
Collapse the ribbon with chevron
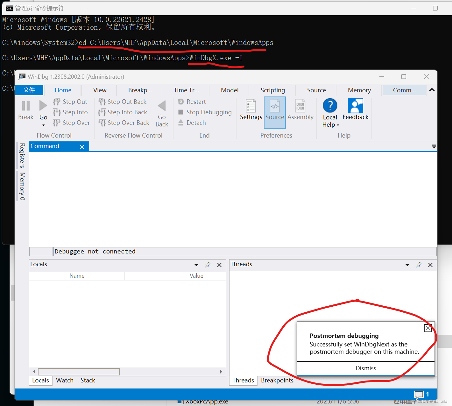(432, 90)
